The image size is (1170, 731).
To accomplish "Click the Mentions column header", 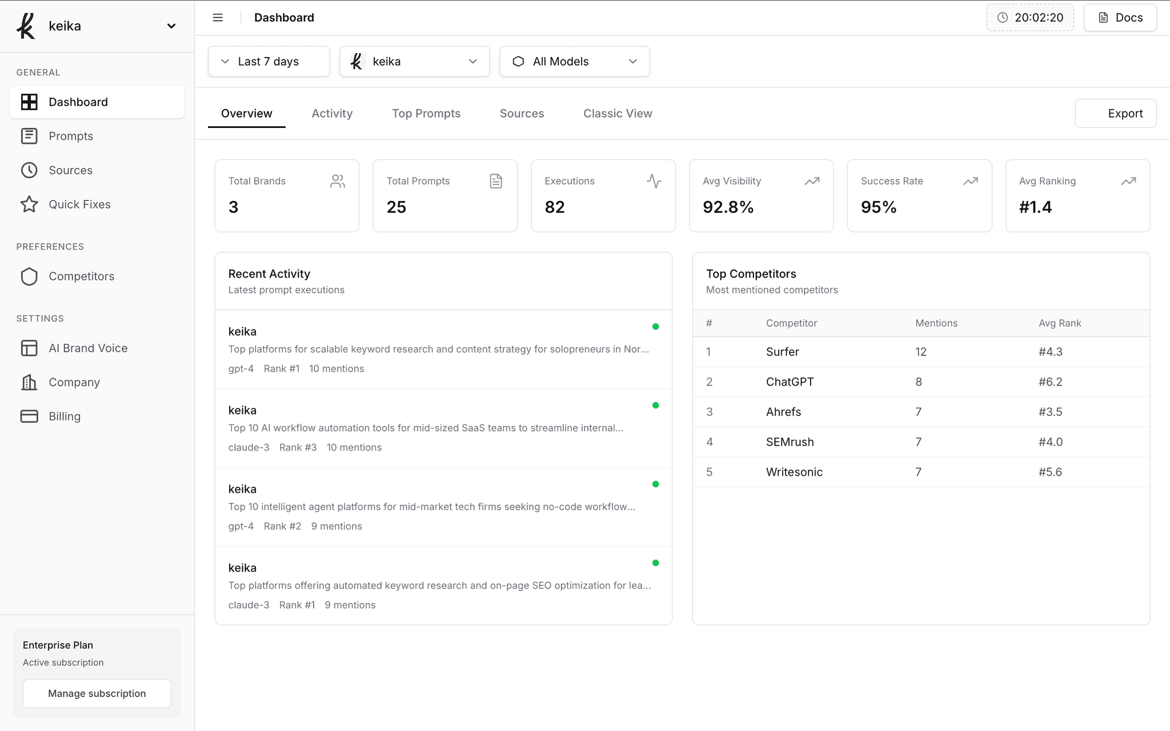I will tap(936, 323).
